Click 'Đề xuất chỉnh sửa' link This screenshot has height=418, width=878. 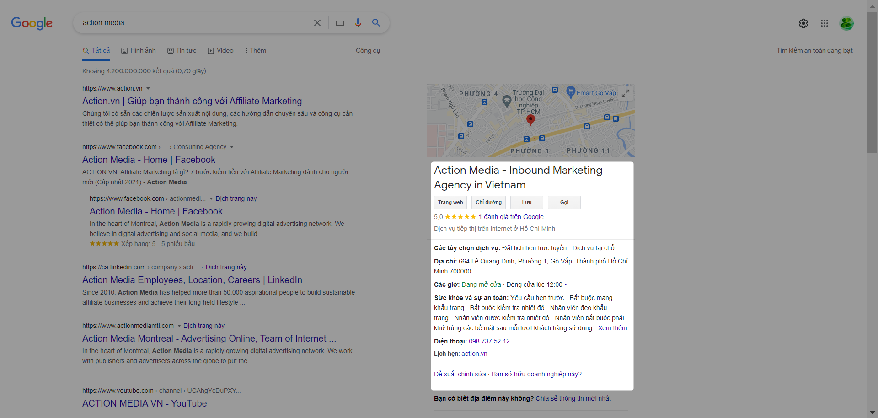pos(460,374)
